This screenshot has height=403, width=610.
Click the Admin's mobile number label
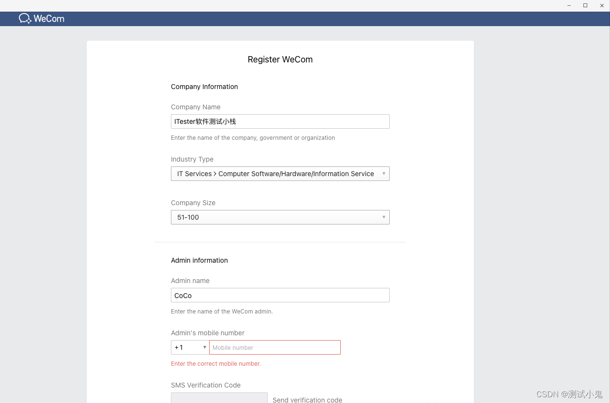[208, 333]
